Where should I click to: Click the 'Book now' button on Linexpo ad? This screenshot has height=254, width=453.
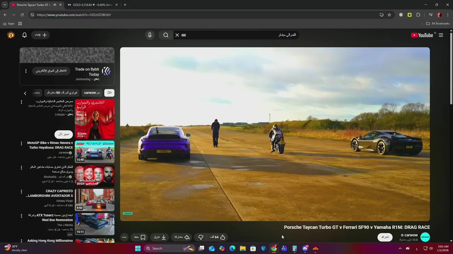pyautogui.click(x=64, y=134)
